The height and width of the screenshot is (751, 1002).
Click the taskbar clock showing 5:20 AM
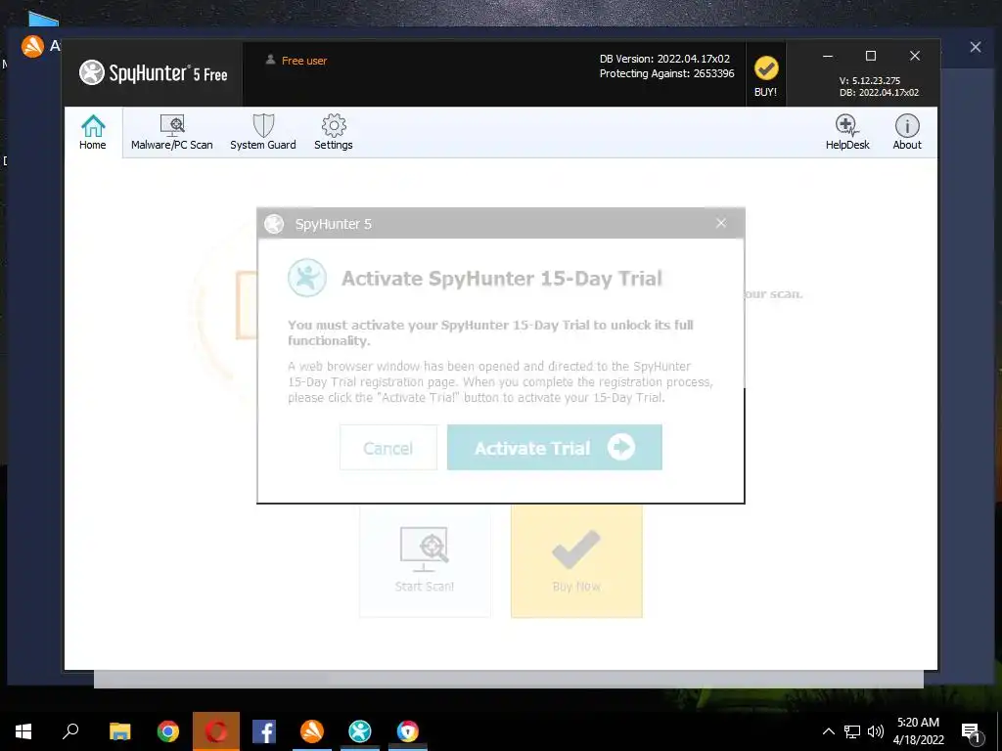pos(918,731)
